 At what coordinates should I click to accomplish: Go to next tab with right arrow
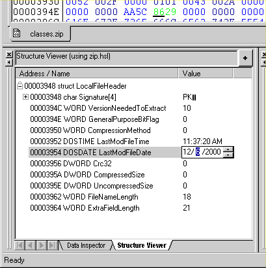(x=41, y=245)
